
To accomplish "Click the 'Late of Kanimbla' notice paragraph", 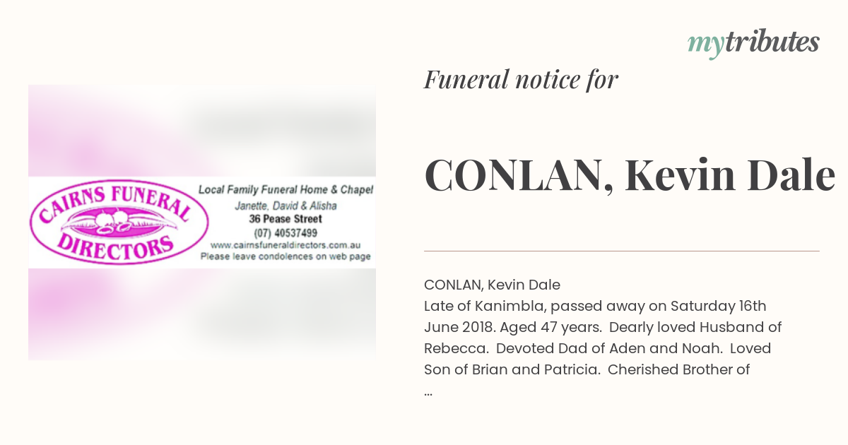I will click(x=603, y=338).
